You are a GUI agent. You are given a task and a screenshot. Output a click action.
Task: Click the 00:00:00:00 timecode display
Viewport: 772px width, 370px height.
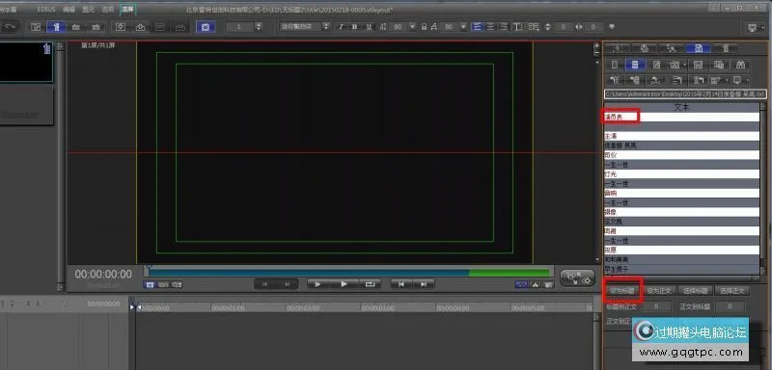pos(103,275)
